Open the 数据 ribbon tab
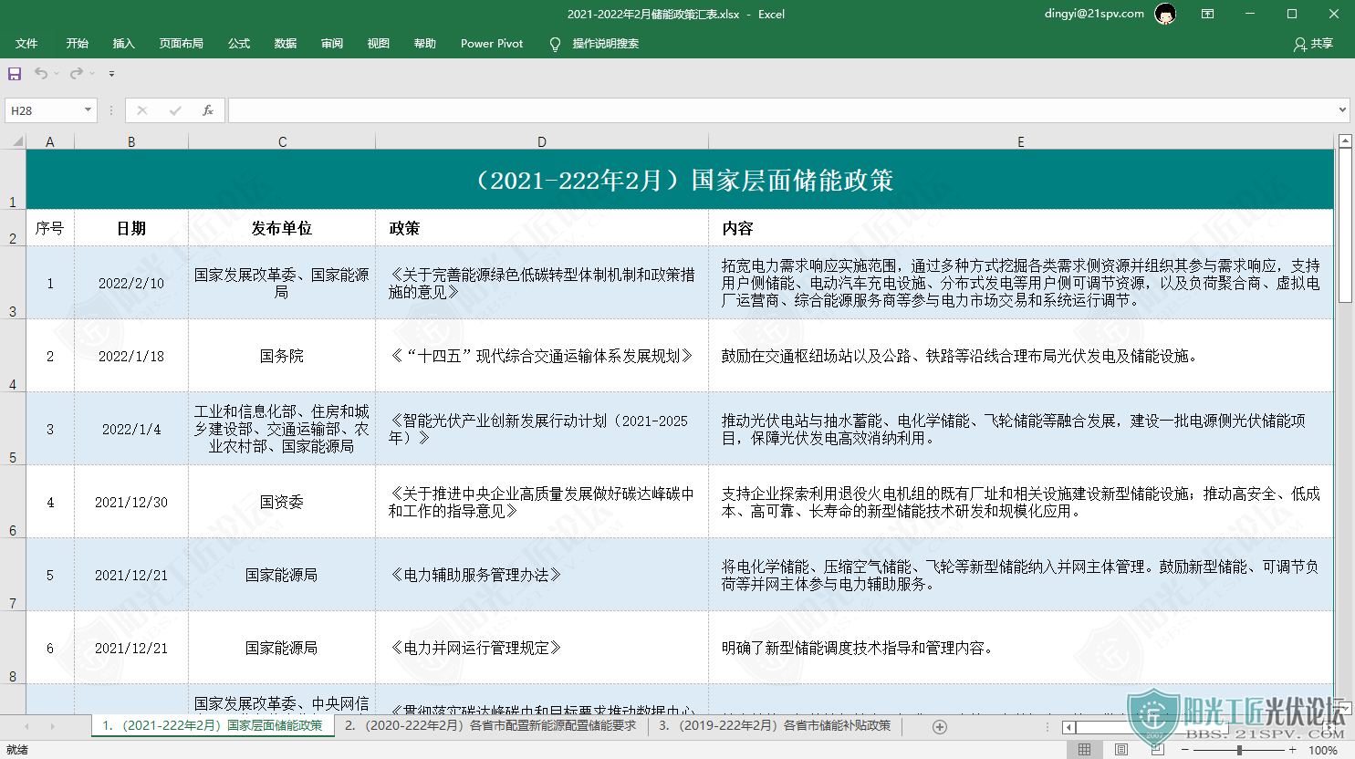This screenshot has height=759, width=1355. pos(286,44)
